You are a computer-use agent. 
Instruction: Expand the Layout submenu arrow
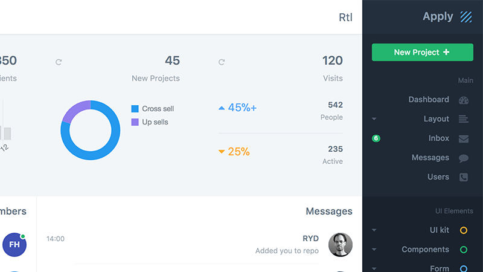point(374,118)
